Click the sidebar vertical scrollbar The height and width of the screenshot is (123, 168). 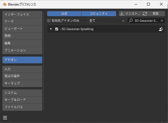click(43, 60)
